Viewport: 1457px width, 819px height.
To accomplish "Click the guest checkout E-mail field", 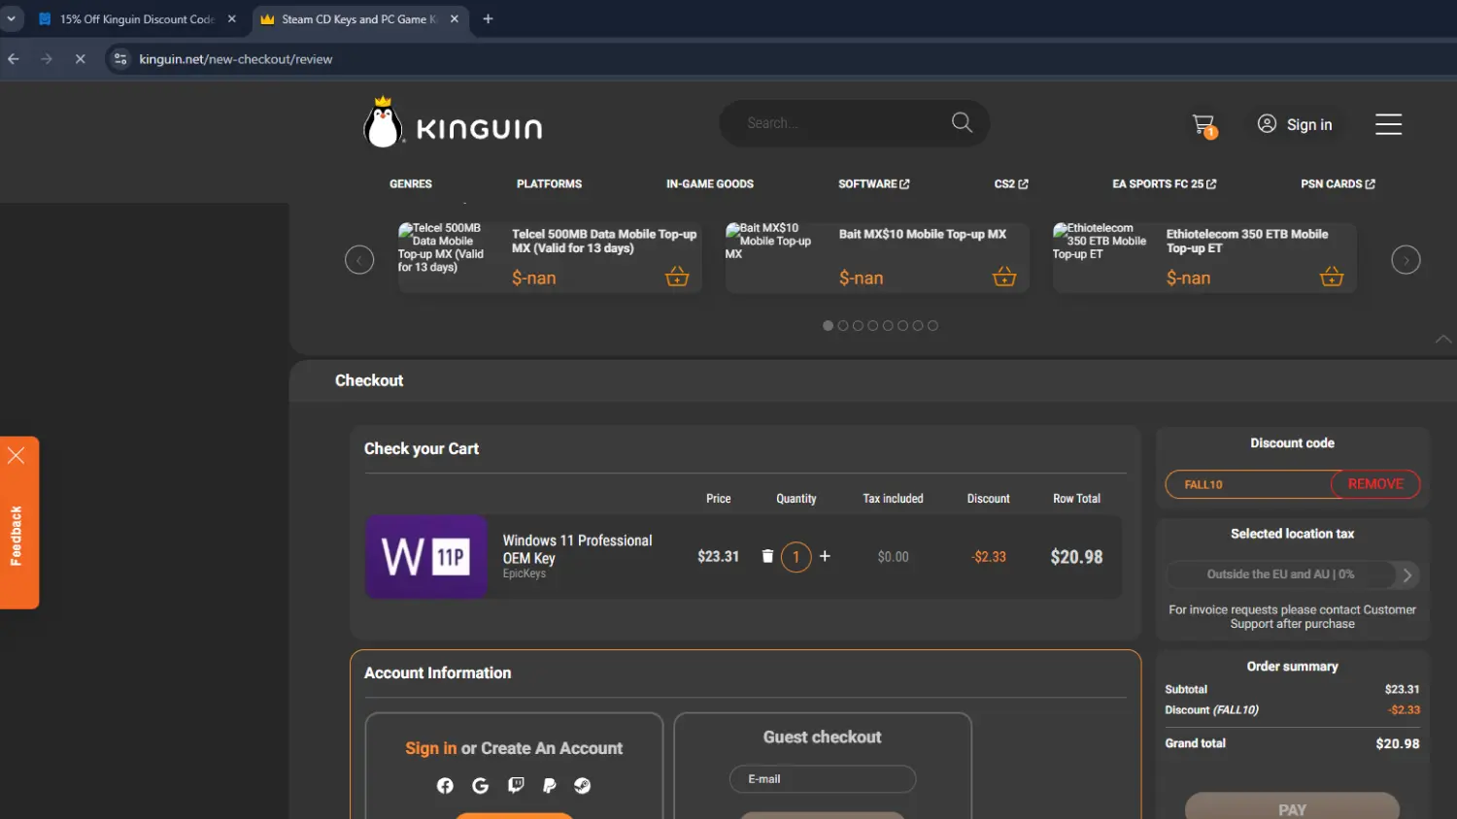I will (822, 779).
